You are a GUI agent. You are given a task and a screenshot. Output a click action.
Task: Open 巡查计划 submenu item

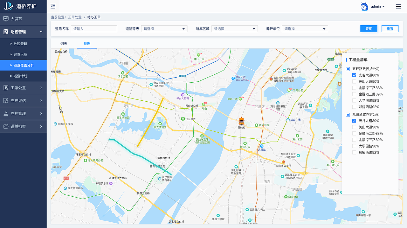[23, 76]
